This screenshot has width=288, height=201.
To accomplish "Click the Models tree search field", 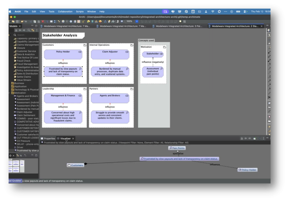I will click(x=26, y=35).
